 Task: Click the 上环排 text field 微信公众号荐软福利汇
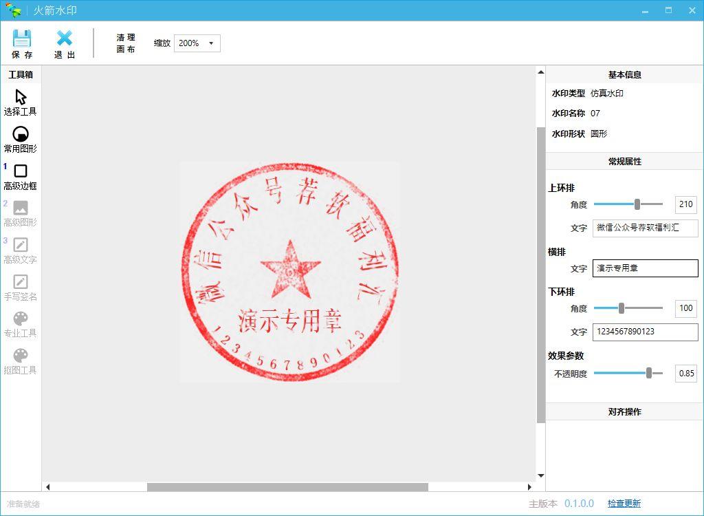[645, 228]
